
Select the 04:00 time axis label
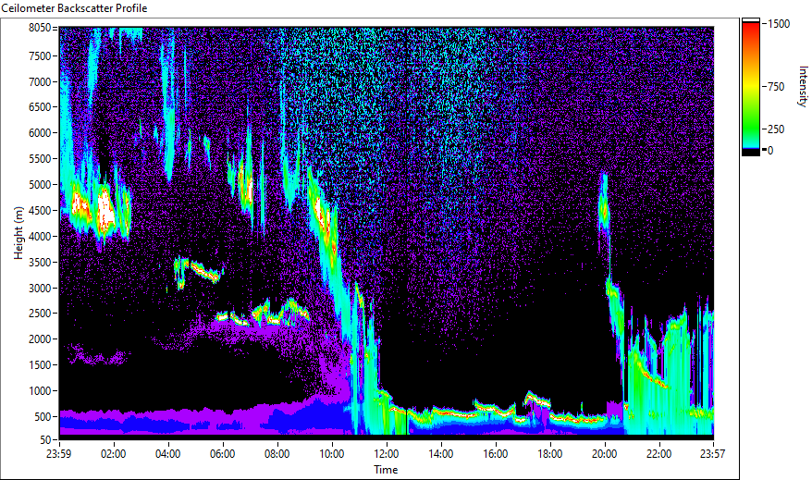(x=168, y=454)
